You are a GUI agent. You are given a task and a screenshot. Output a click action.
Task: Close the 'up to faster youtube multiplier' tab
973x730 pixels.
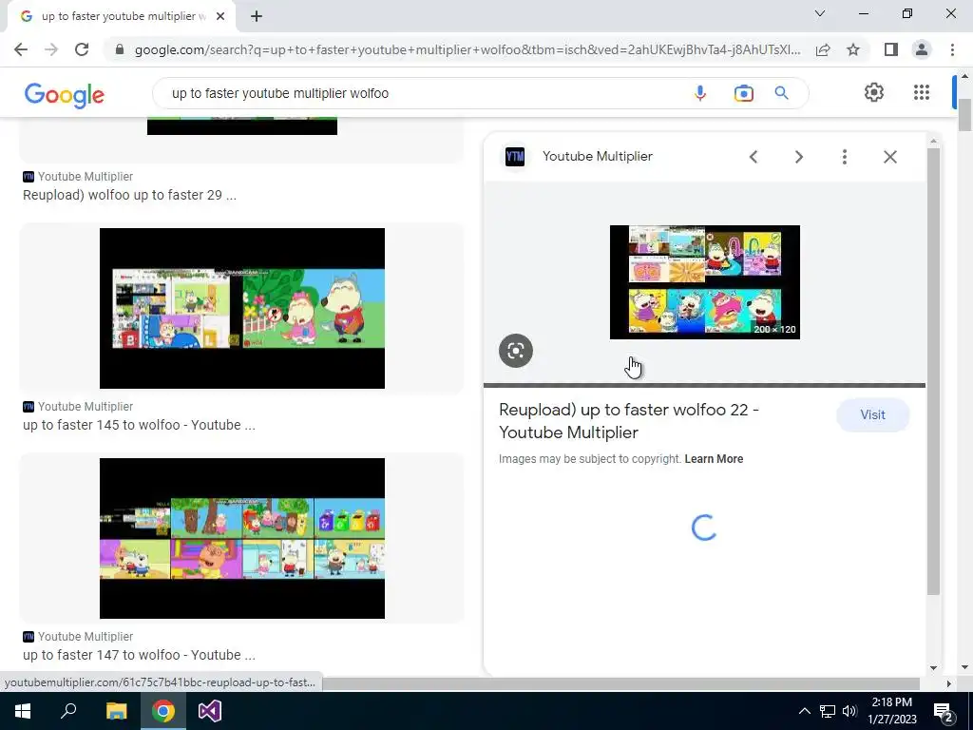click(x=220, y=16)
